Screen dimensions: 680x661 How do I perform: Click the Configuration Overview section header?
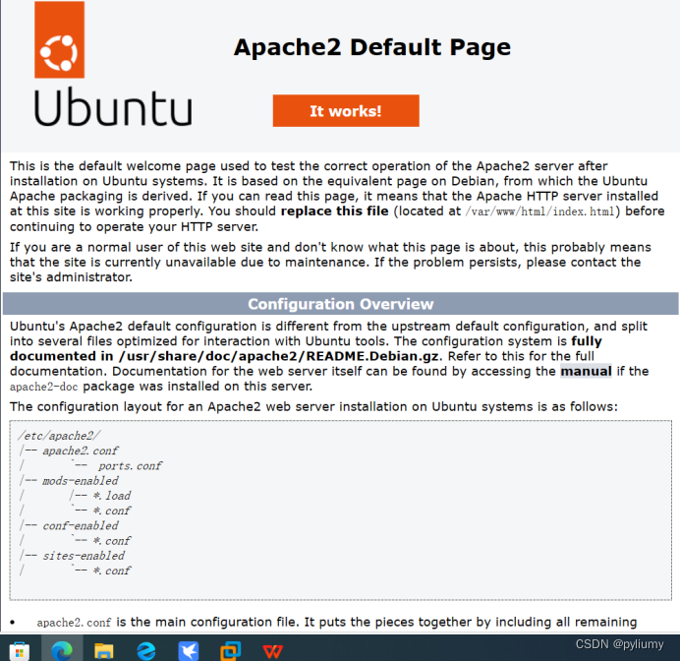(x=340, y=304)
